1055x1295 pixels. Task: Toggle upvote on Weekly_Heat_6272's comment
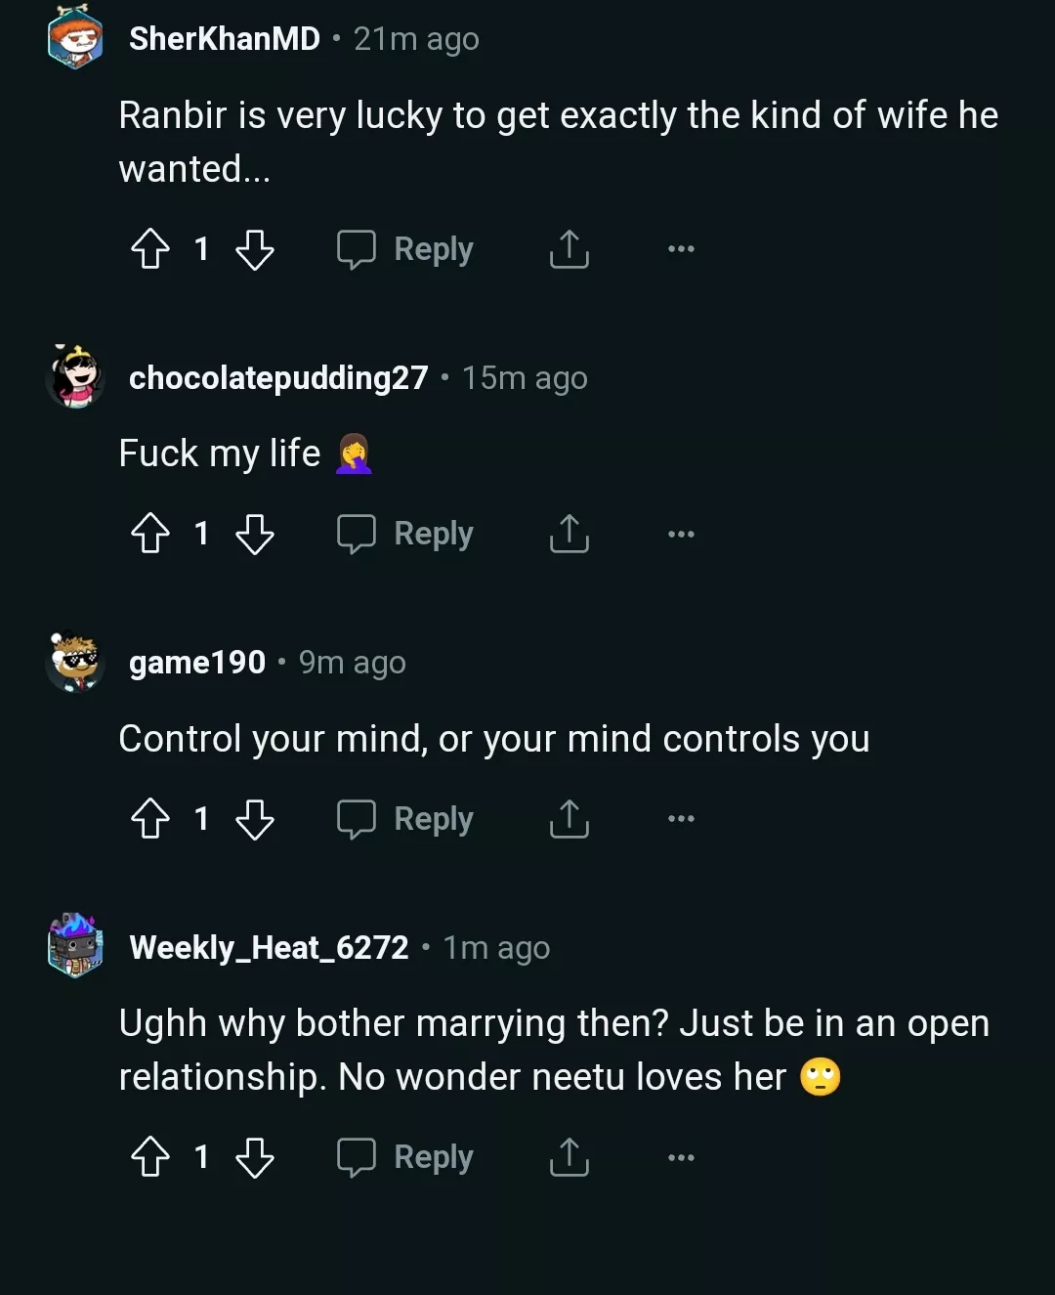[150, 1157]
